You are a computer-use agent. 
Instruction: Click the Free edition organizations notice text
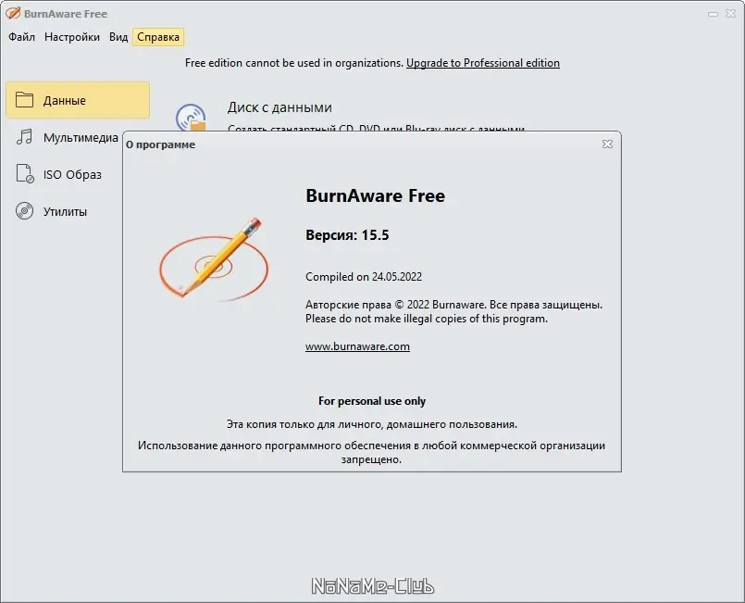pyautogui.click(x=294, y=63)
